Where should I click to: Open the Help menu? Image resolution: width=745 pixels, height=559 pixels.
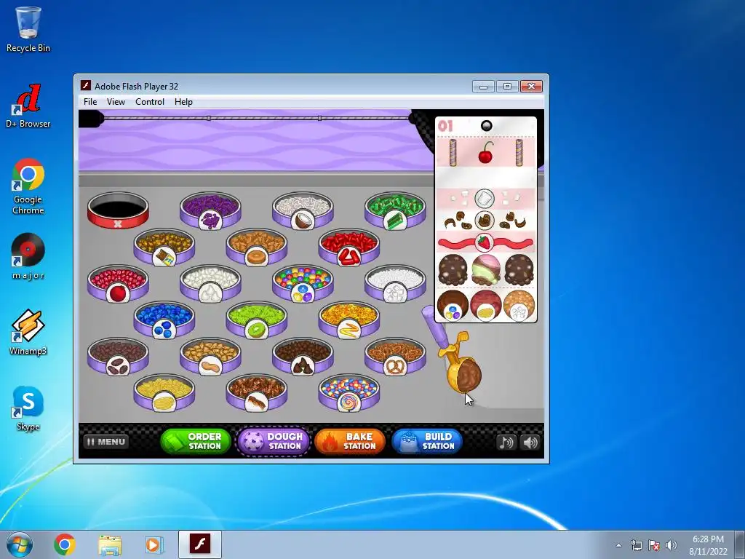pyautogui.click(x=183, y=102)
